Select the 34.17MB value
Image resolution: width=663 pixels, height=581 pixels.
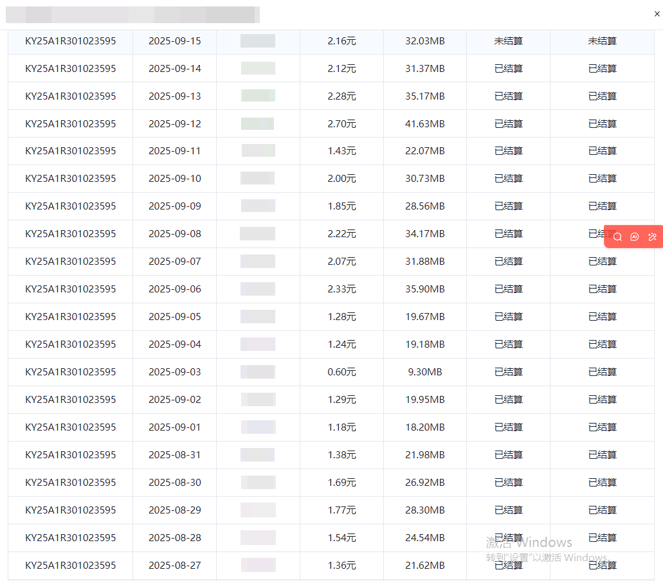tap(425, 234)
